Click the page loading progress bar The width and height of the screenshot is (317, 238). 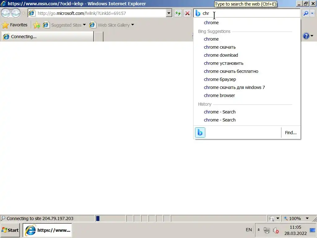coord(111,218)
